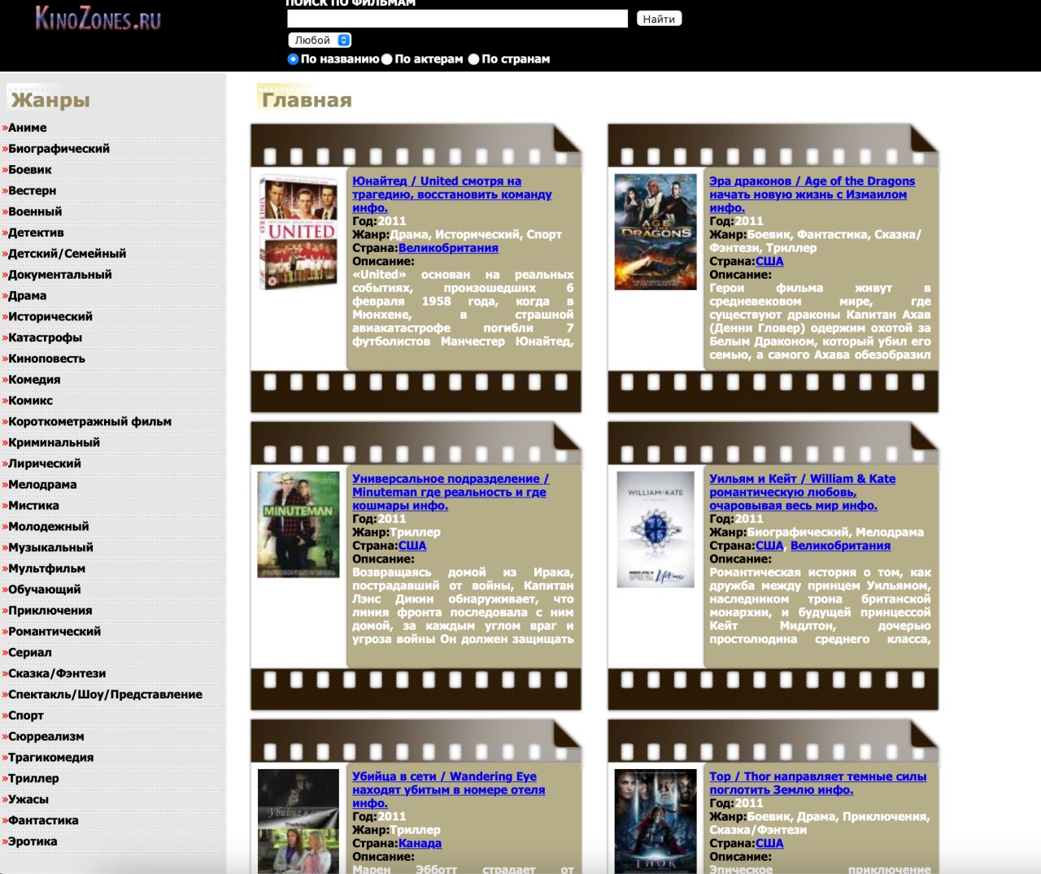Open the Вестерн genre
The image size is (1041, 874).
pos(33,191)
